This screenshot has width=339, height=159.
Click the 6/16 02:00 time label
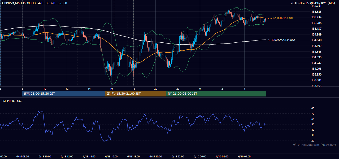coord(222,157)
